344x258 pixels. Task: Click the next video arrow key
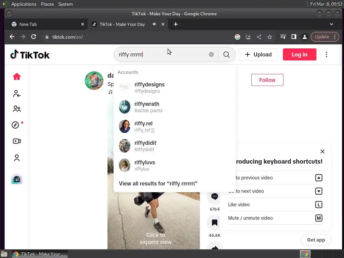(318, 191)
